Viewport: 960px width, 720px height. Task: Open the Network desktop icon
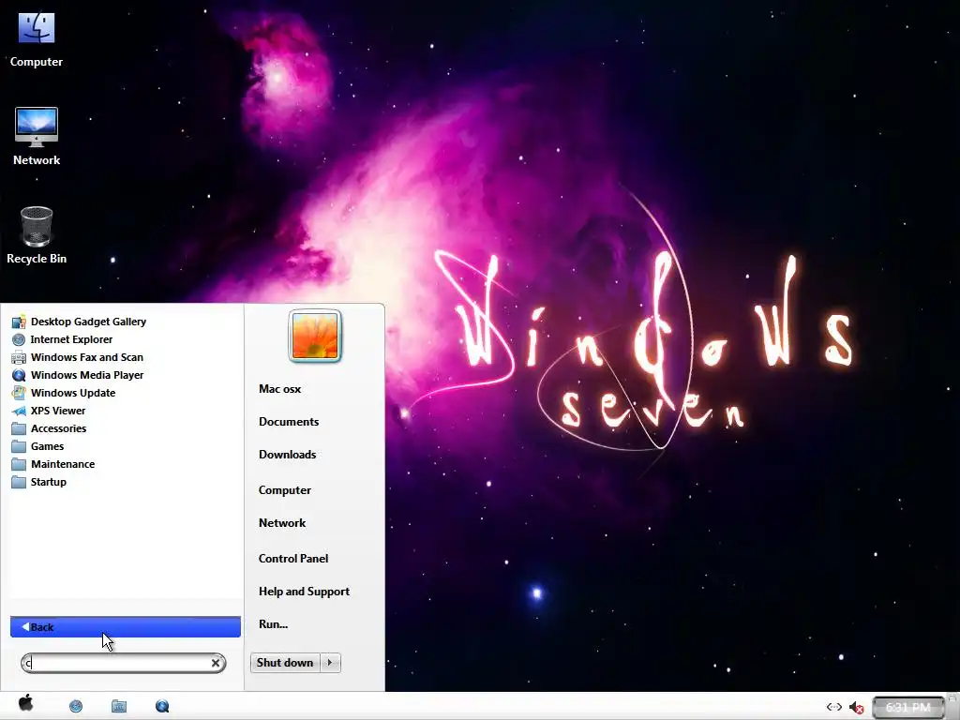point(37,137)
